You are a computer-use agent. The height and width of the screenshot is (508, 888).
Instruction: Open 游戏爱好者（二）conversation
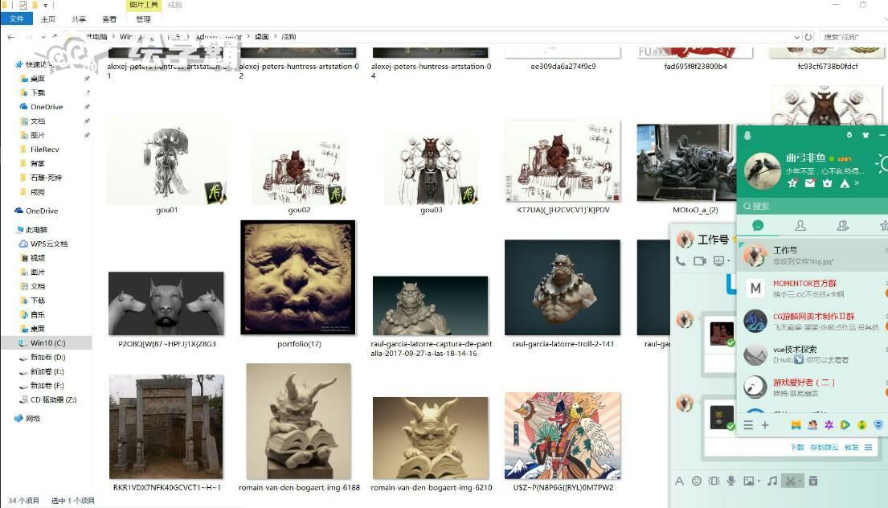tap(812, 387)
